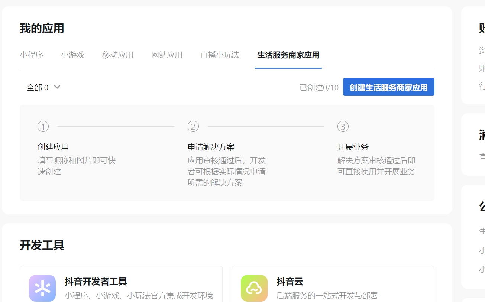
Task: Select the 网站应用 tab
Action: point(167,55)
